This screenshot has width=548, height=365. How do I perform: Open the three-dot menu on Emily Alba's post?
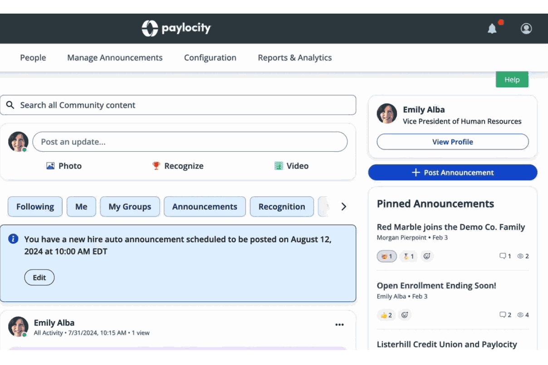point(339,324)
